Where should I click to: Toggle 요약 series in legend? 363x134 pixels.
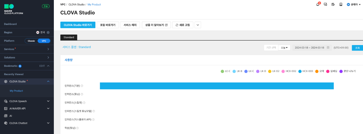[x=319, y=71]
